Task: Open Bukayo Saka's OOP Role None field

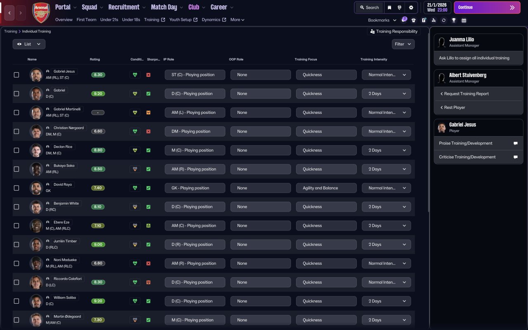Action: [x=261, y=169]
